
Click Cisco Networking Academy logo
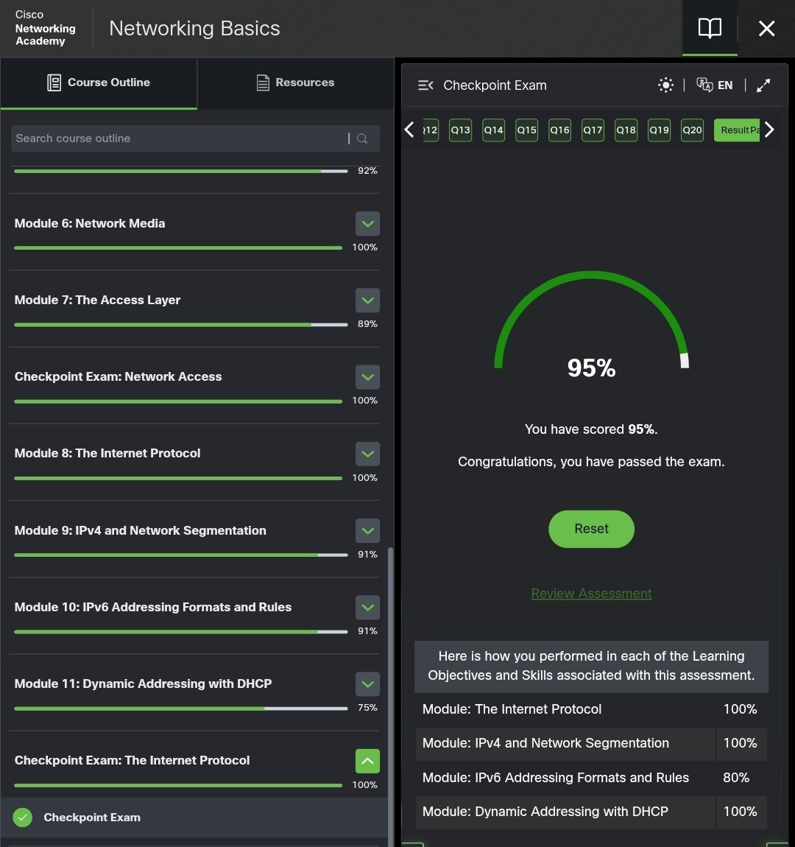pyautogui.click(x=45, y=28)
